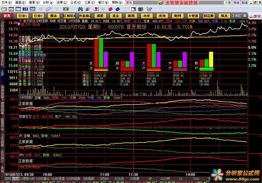Open the 分析(A) menu
The image size is (262, 183).
(48, 3)
